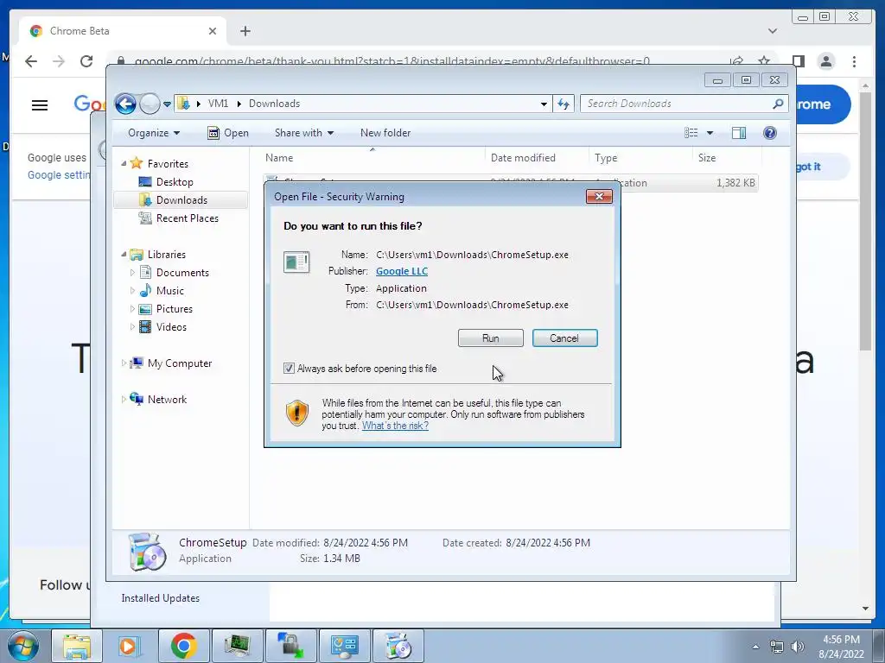Open Windows Media Player from taskbar
This screenshot has width=885, height=663.
[x=129, y=646]
